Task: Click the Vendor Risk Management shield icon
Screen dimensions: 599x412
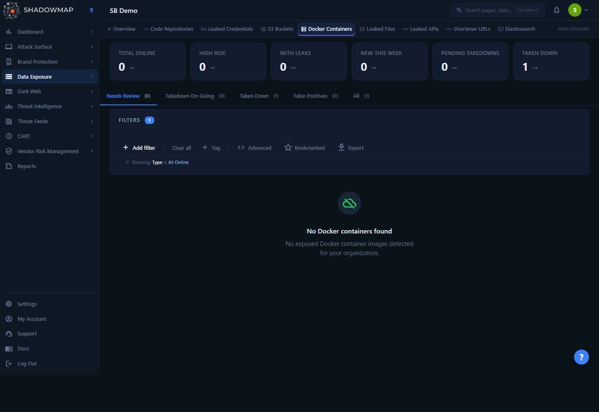Action: [x=9, y=151]
